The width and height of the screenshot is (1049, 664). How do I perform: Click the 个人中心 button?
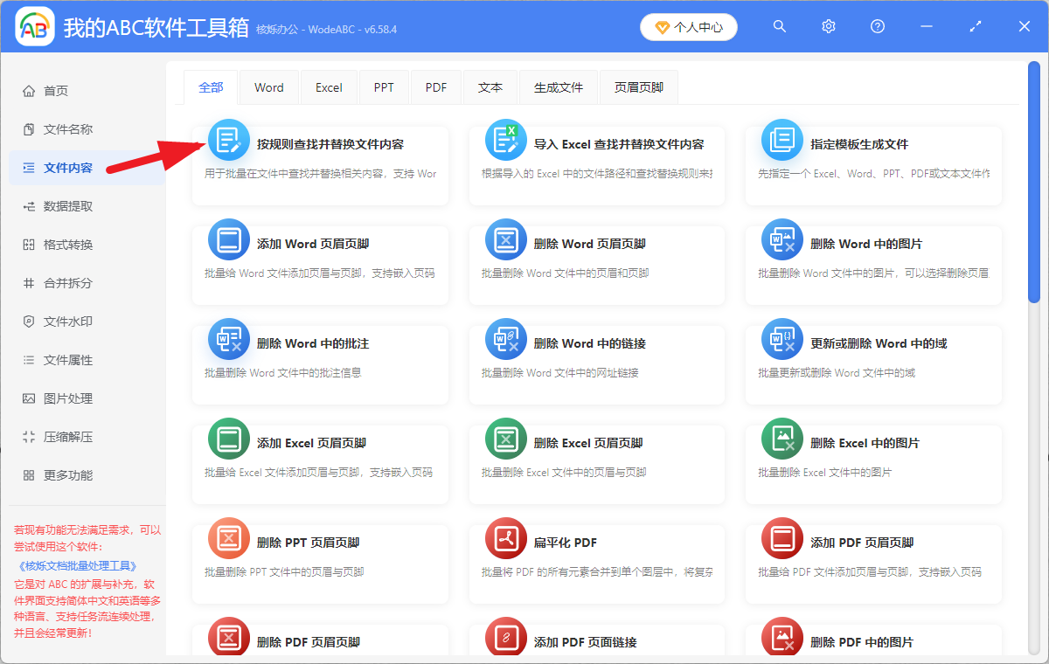pyautogui.click(x=689, y=26)
